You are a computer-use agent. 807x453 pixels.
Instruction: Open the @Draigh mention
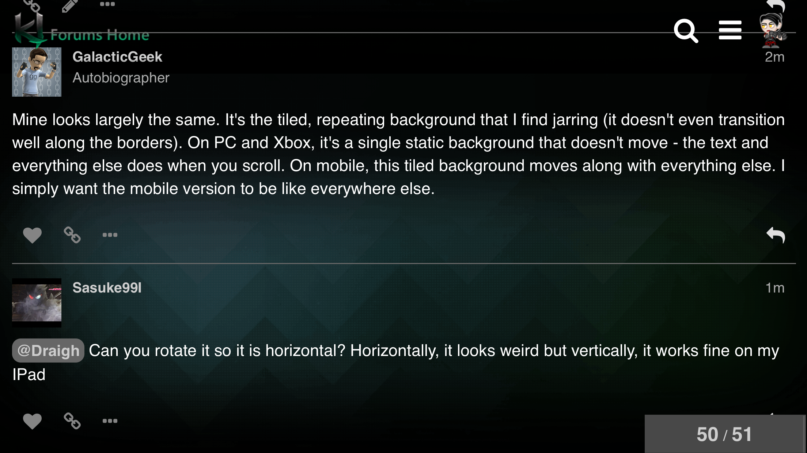(48, 351)
